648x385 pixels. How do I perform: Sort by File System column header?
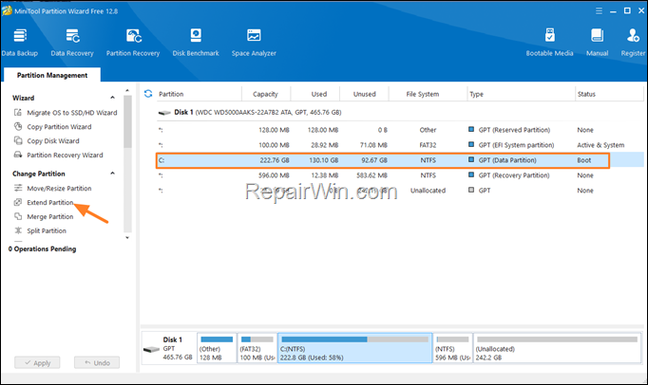[423, 94]
